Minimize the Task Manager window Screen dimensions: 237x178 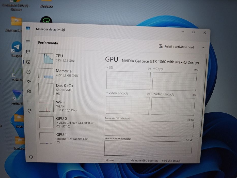tap(183, 32)
